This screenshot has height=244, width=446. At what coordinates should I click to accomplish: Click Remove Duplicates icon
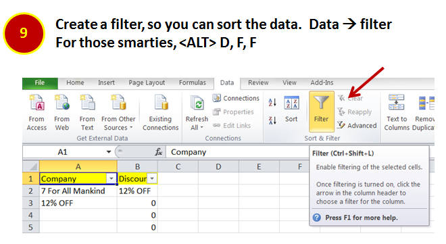pyautogui.click(x=426, y=103)
